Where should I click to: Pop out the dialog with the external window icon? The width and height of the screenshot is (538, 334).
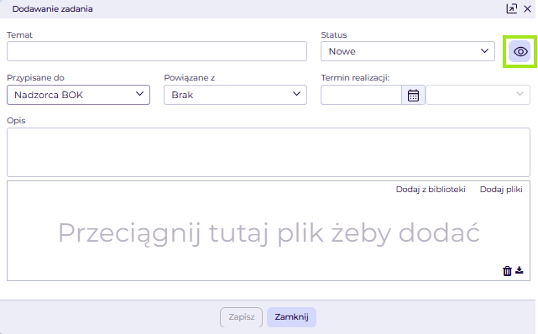point(512,8)
